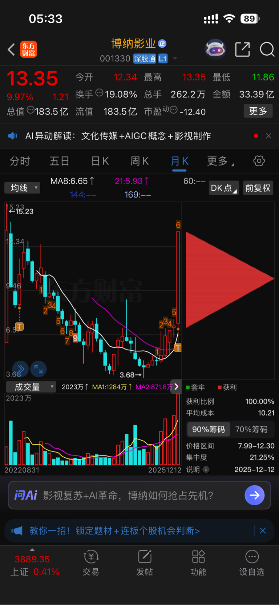Image resolution: width=279 pixels, height=605 pixels.
Task: Share the stock page via export icon
Action: pos(242,49)
